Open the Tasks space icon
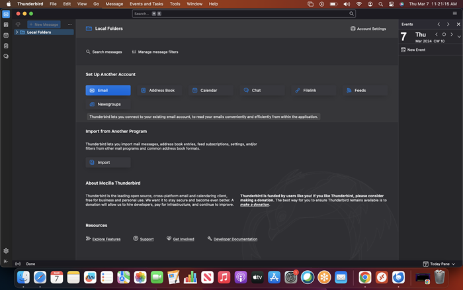This screenshot has width=463, height=290. coord(6,46)
